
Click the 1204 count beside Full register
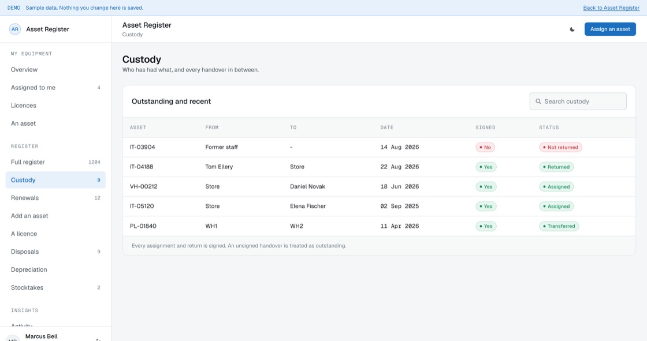point(95,162)
